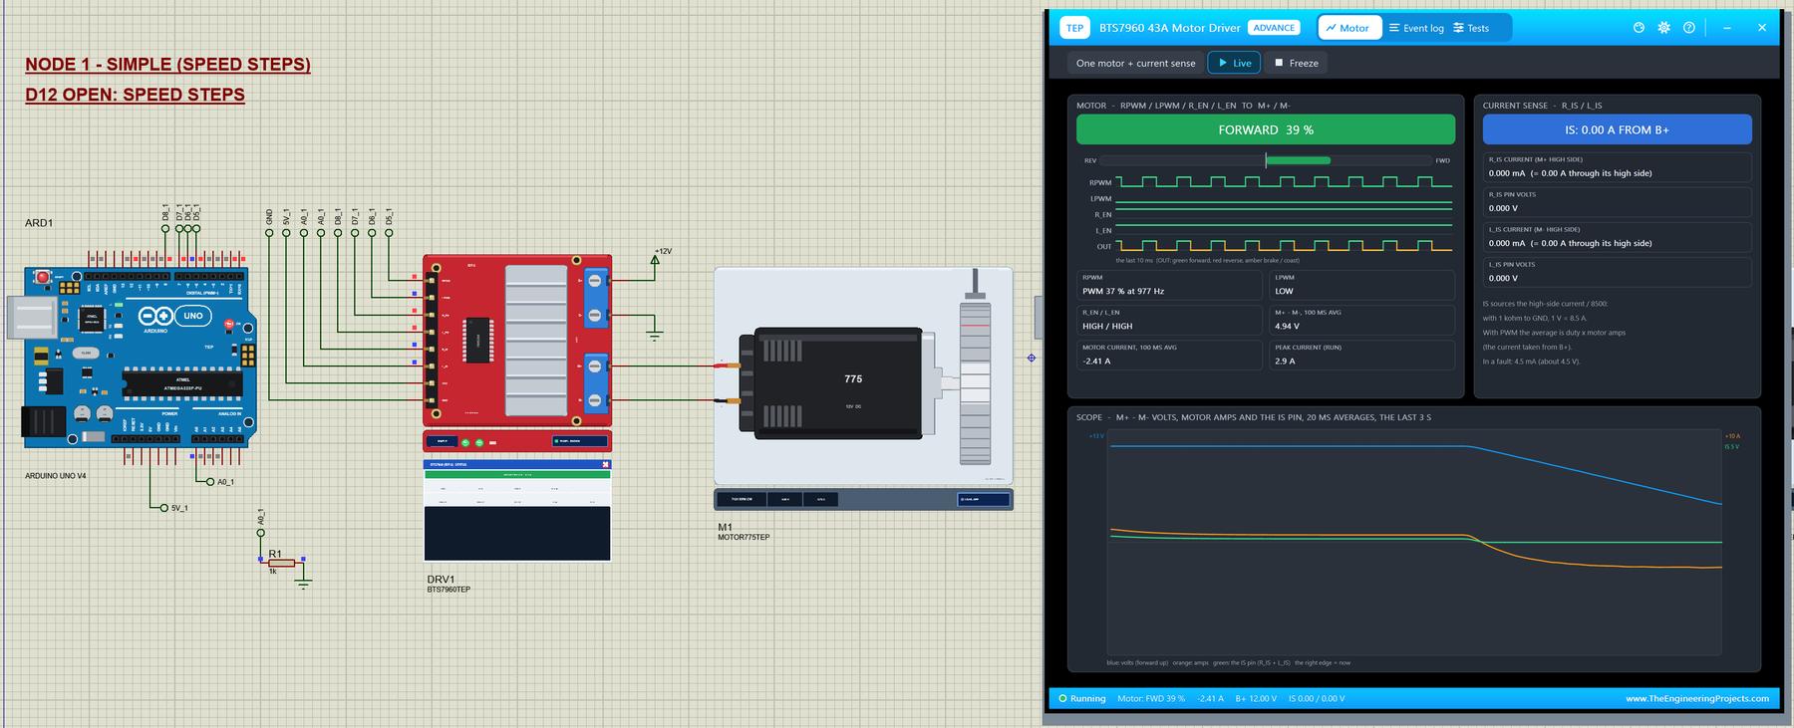Enable Live mode
1794x728 pixels.
[1234, 63]
